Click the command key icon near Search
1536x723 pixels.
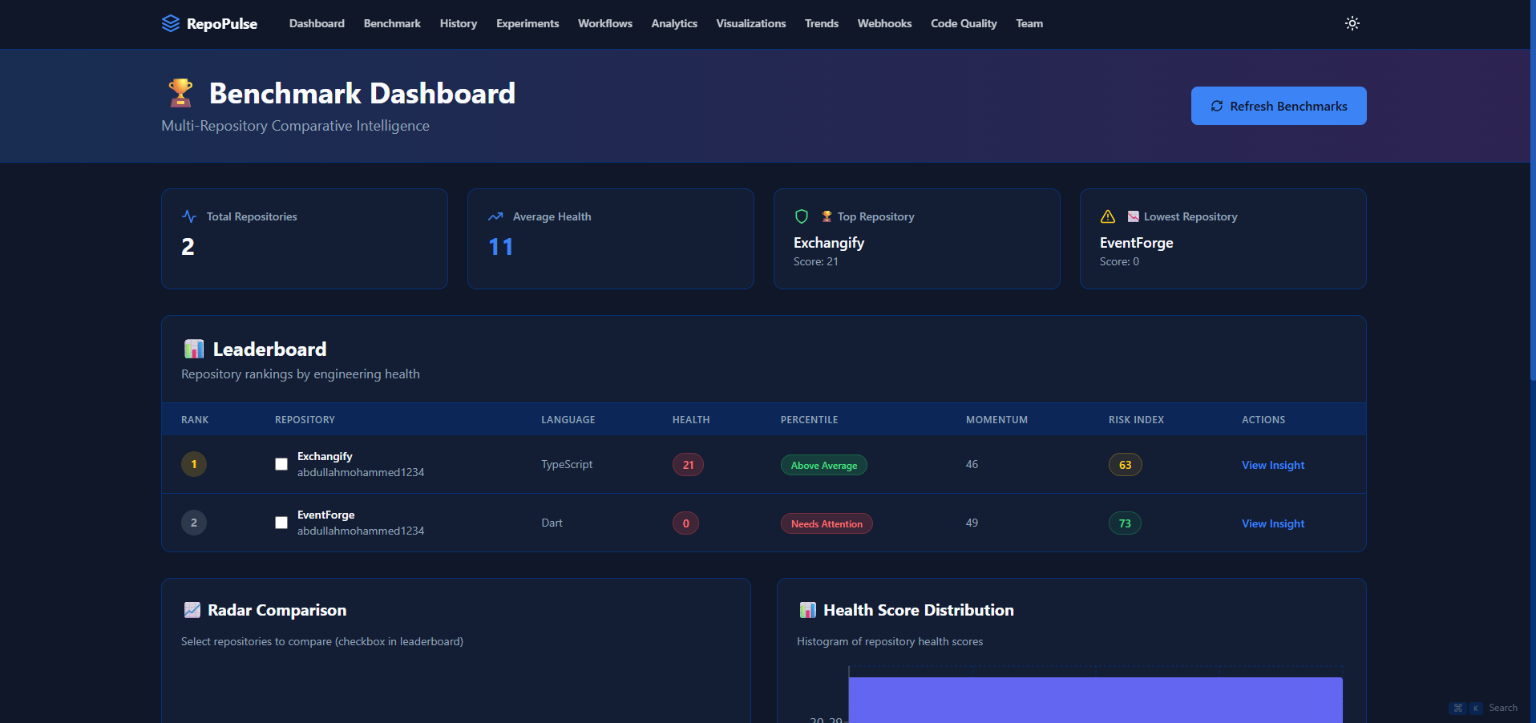(1457, 708)
